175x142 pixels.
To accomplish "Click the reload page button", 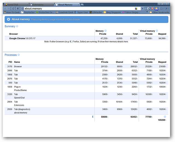I will 13,8.
